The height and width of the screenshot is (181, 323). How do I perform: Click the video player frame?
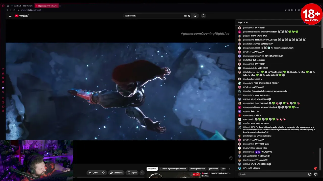pyautogui.click(x=120, y=91)
